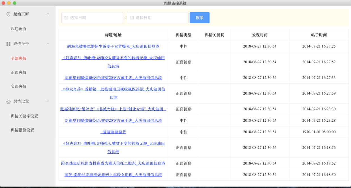Collapse the 舆情设置 section chevron
Viewport: 351px width, 188px height.
[x=48, y=101]
